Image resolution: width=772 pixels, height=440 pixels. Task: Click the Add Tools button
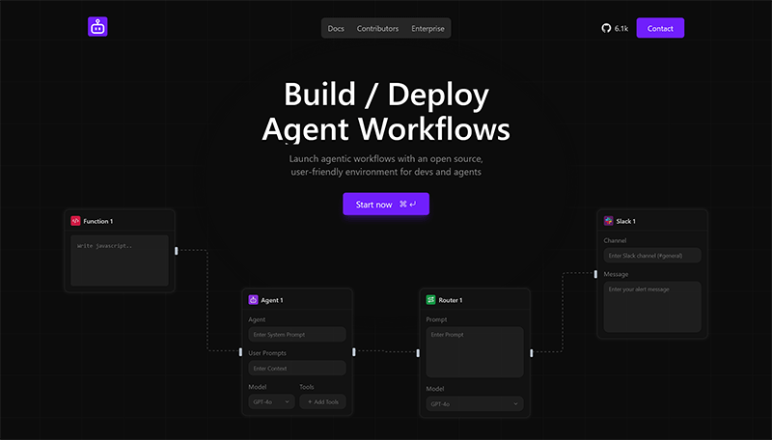(x=322, y=402)
